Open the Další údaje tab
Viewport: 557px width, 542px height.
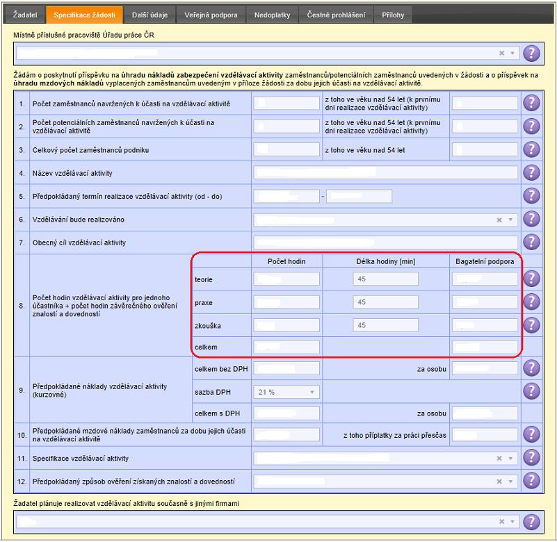(150, 15)
